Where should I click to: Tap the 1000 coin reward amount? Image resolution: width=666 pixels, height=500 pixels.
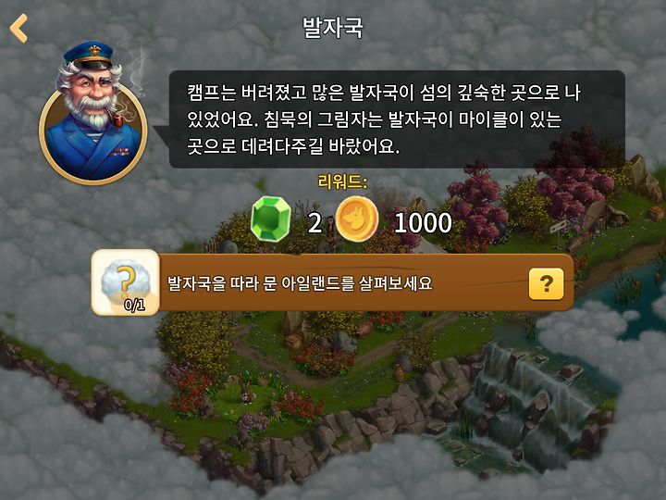[x=423, y=222]
